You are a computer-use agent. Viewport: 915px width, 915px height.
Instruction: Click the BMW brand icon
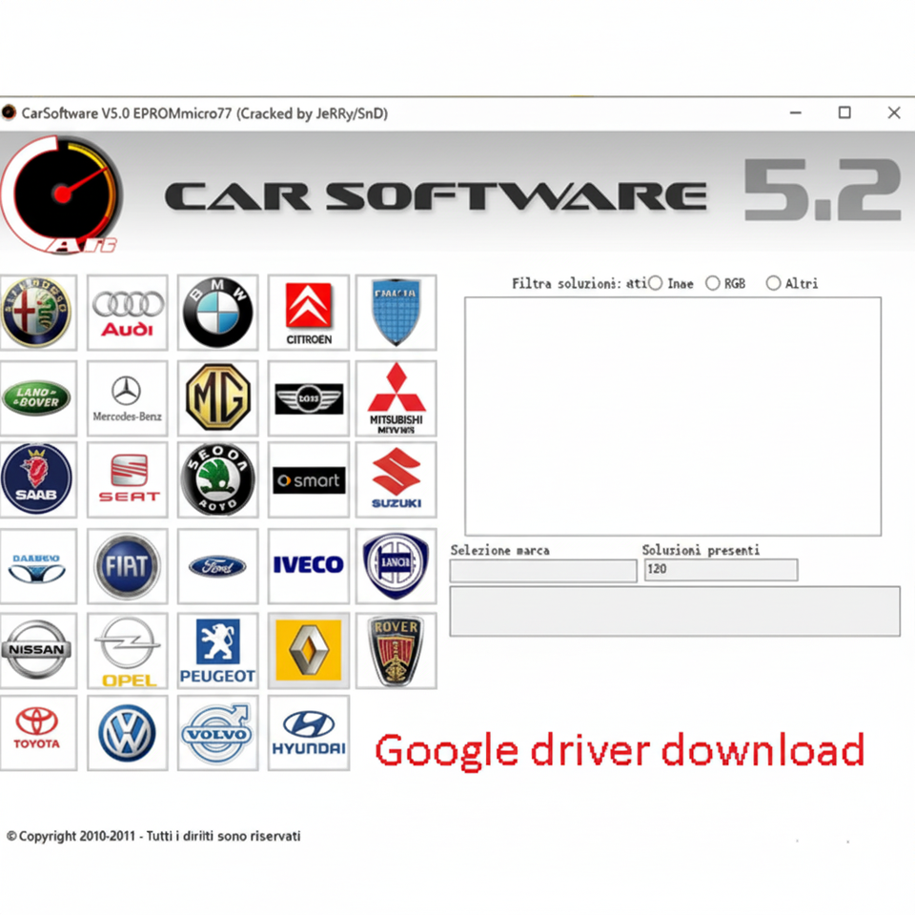tap(218, 314)
